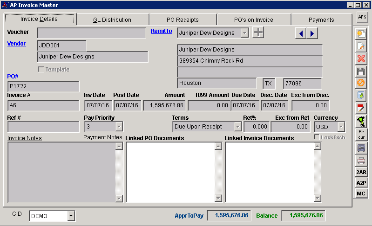This screenshot has width=372, height=226.
Task: Open the PO Receipts tab
Action: point(183,20)
